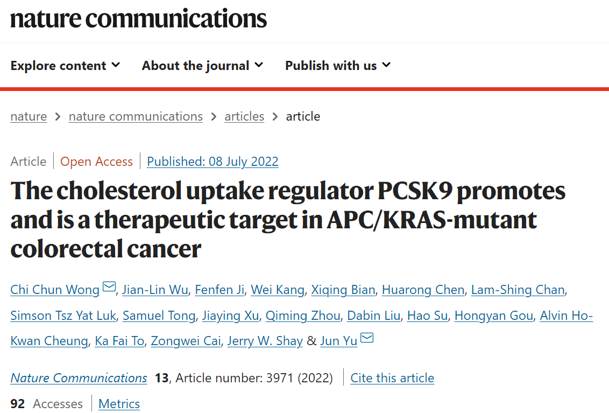Open the nature communications breadcrumb link
Image resolution: width=609 pixels, height=413 pixels.
coord(136,116)
